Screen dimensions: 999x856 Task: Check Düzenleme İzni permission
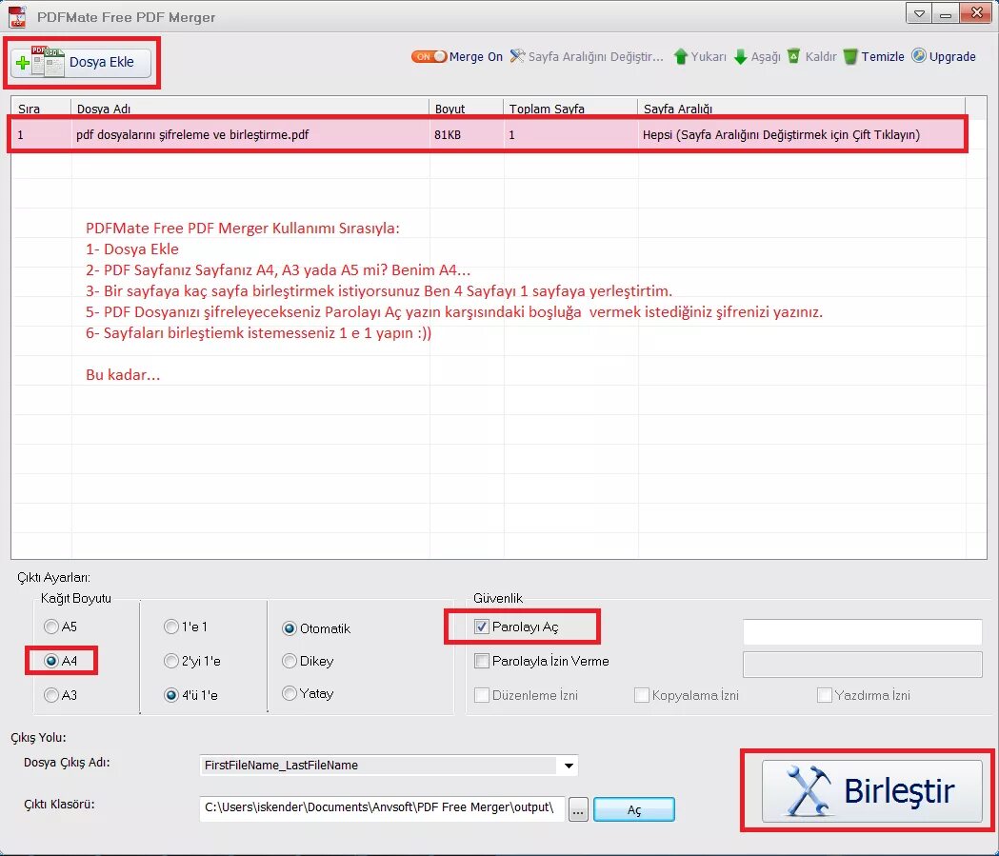pyautogui.click(x=482, y=695)
